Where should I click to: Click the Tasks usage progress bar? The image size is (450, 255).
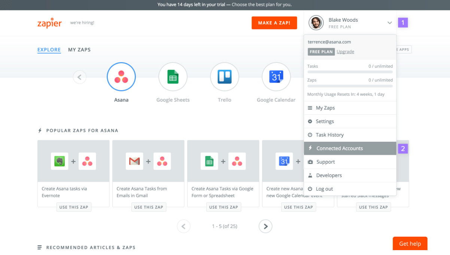(350, 72)
